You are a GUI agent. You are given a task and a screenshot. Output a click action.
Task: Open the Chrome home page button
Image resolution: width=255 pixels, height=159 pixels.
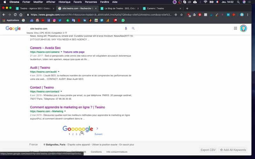coord(21,15)
